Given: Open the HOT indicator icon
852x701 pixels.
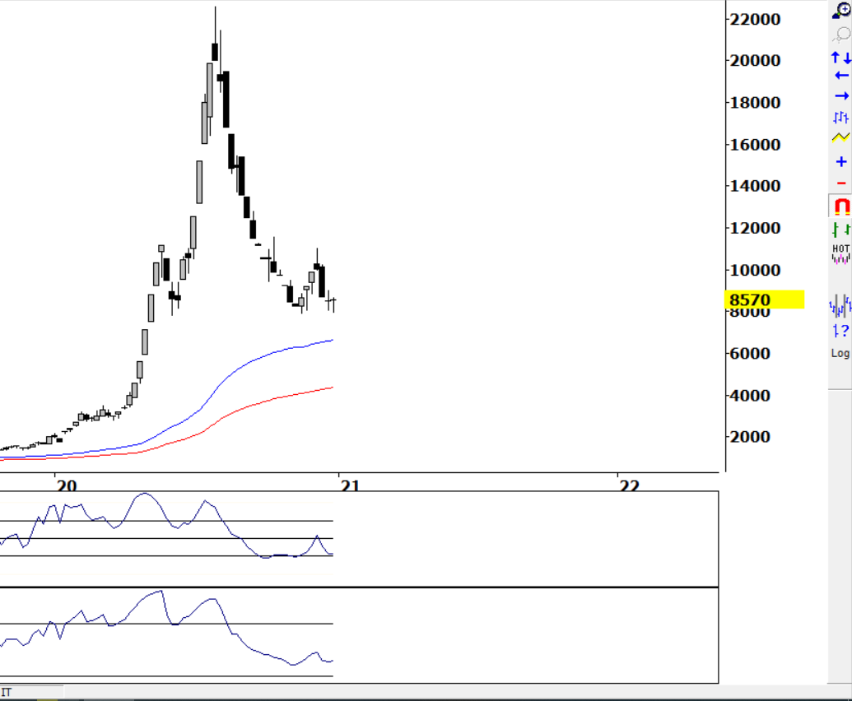Looking at the screenshot, I should 840,253.
